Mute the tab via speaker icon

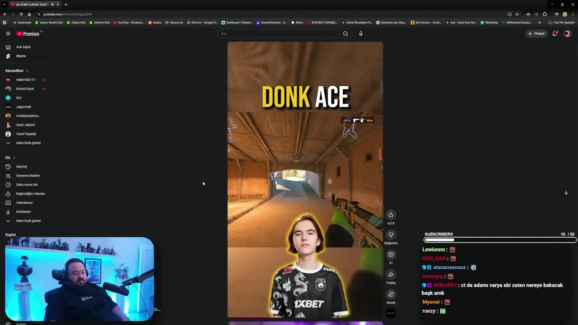tap(52, 5)
